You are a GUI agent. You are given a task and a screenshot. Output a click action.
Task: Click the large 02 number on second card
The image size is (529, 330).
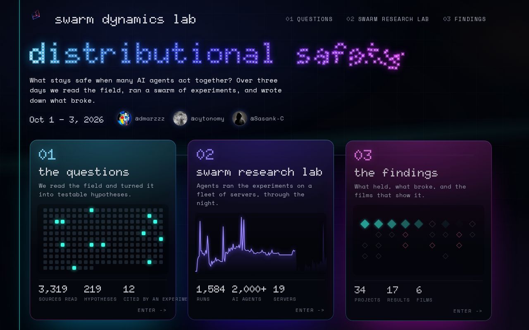pos(205,154)
